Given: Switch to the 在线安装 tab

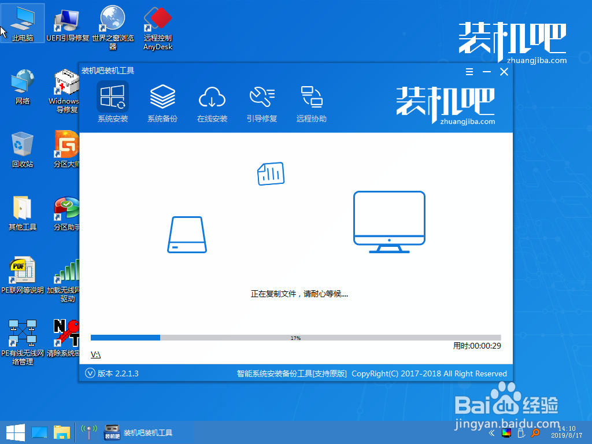Looking at the screenshot, I should (212, 103).
